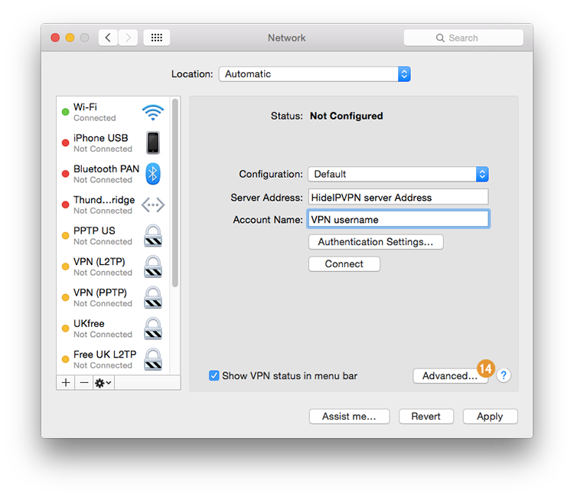Image resolution: width=574 pixels, height=497 pixels.
Task: Select VPN (PPTP) service
Action: pos(113,298)
